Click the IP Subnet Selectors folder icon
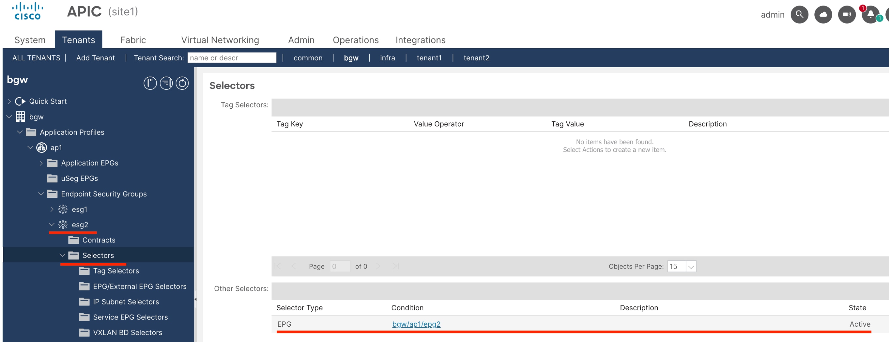Image resolution: width=890 pixels, height=342 pixels. point(84,302)
